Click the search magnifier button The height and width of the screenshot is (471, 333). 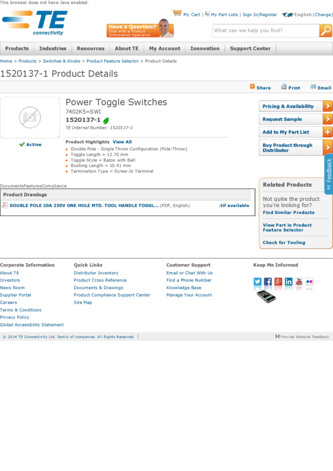(x=325, y=30)
